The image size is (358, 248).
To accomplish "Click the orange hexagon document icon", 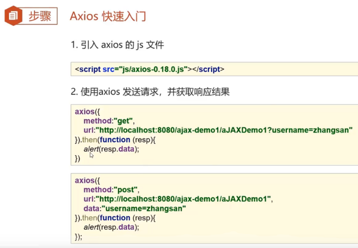I will pyautogui.click(x=13, y=16).
